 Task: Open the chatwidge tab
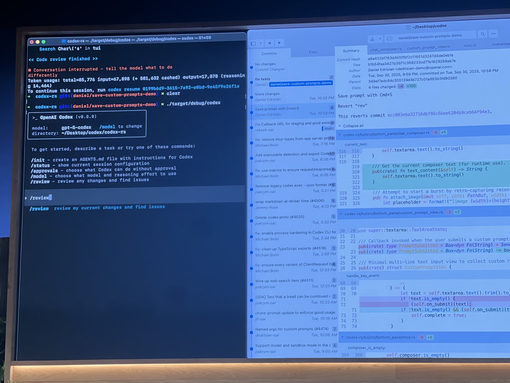click(x=500, y=43)
